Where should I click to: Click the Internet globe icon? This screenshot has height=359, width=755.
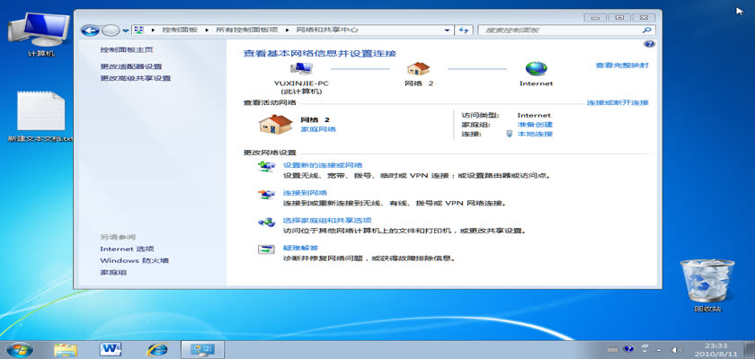click(x=536, y=68)
